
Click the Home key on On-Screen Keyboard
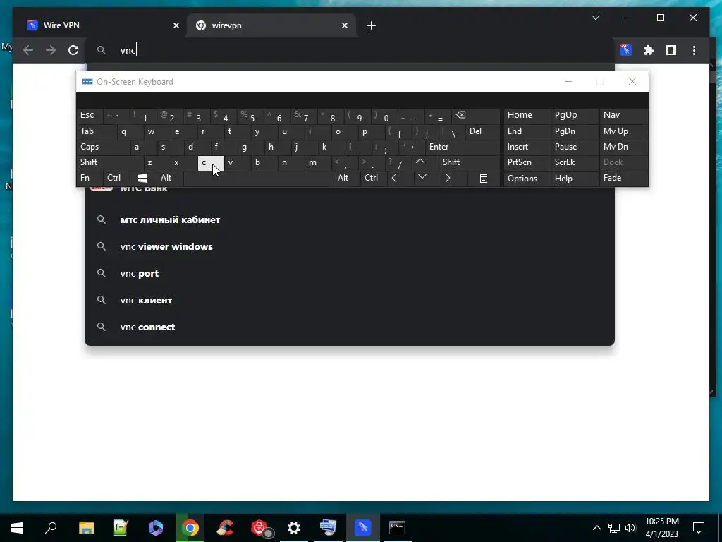pos(527,116)
